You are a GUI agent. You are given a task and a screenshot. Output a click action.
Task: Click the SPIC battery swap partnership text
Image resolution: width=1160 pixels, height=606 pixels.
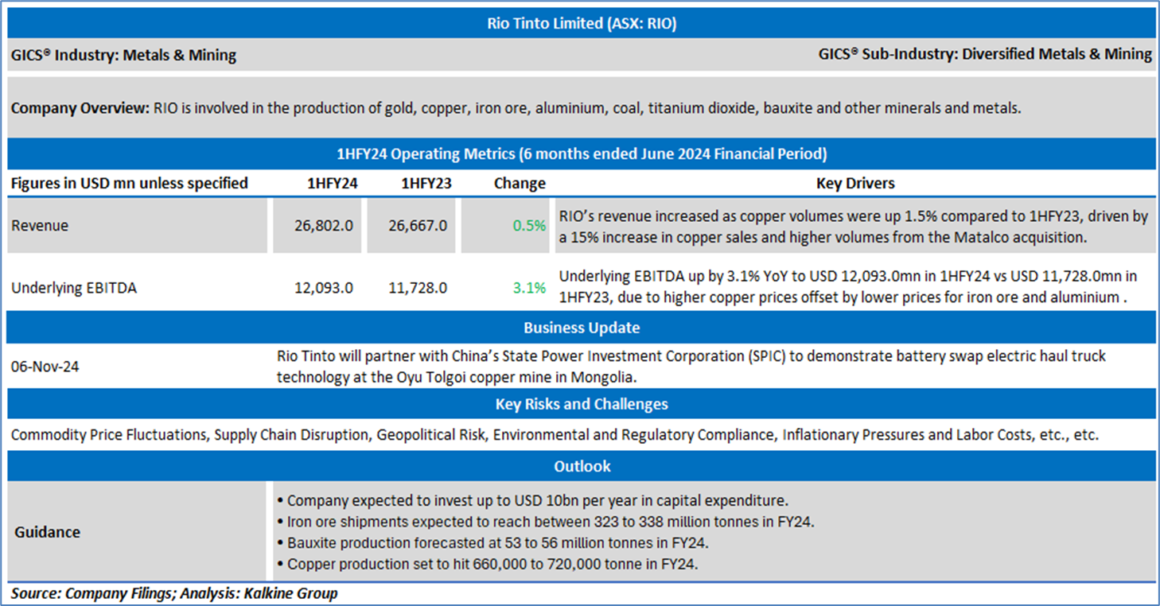[x=691, y=366]
